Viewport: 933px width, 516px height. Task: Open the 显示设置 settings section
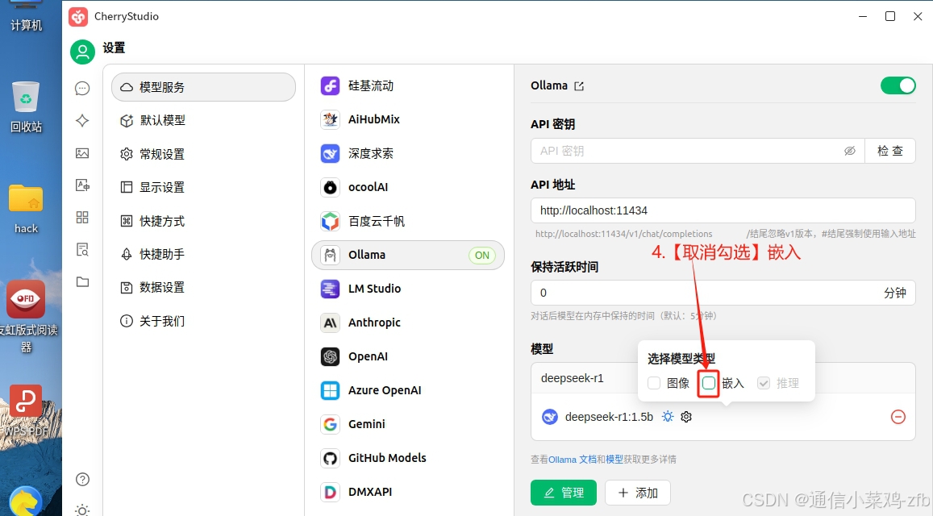(x=203, y=188)
